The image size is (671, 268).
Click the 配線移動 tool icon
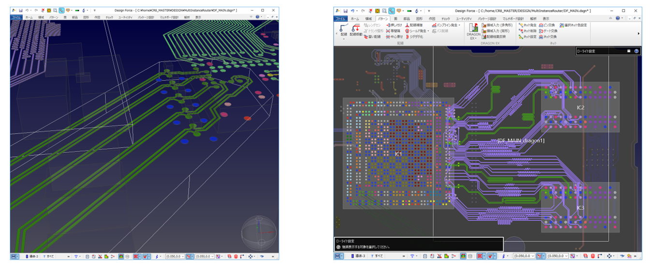point(356,29)
